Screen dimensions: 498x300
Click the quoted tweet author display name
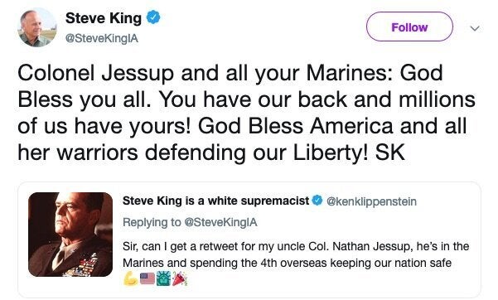[215, 201]
